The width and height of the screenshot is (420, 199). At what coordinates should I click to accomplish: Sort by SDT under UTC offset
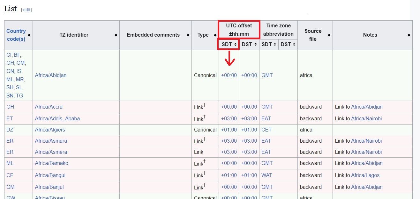(x=235, y=45)
